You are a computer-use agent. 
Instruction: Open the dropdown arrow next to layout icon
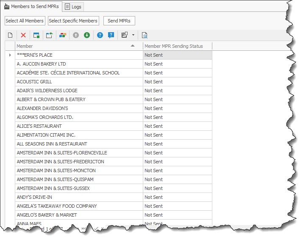tap(133, 35)
